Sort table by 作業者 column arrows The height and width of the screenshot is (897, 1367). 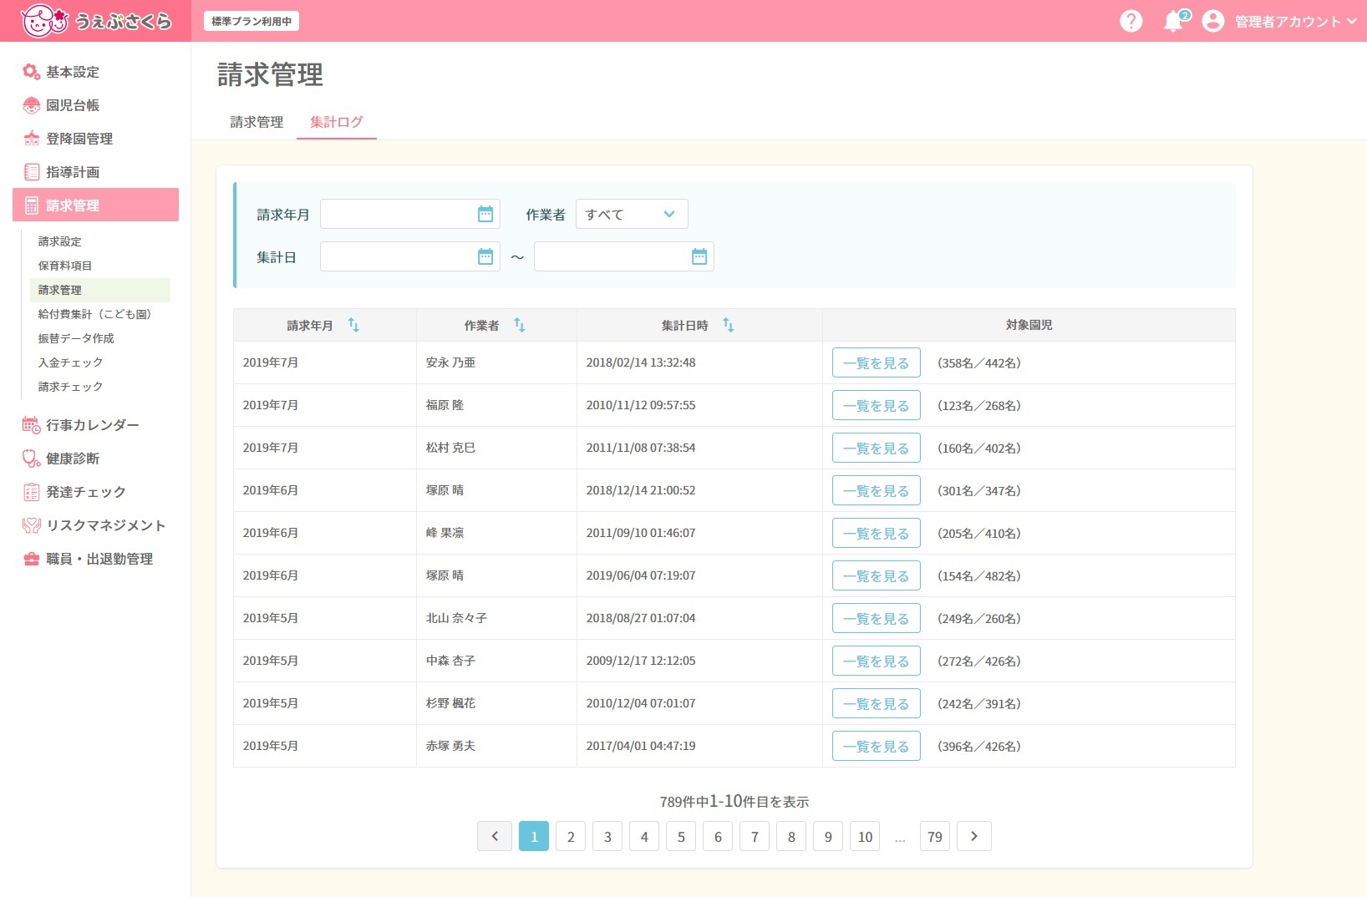coord(520,325)
